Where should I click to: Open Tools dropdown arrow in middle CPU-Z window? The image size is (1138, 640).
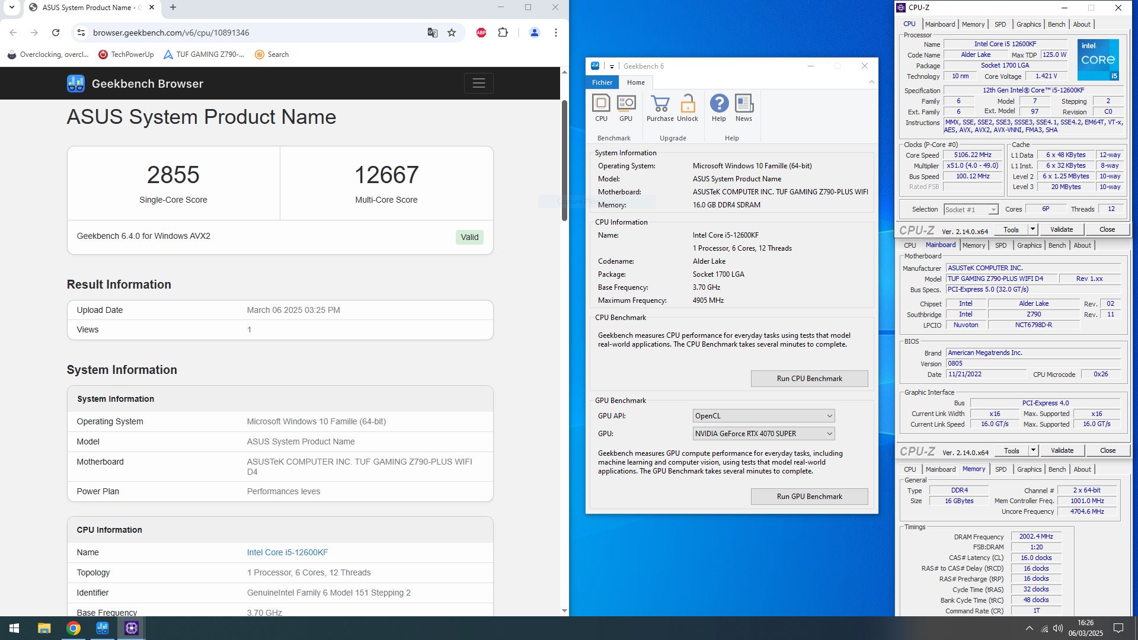click(x=1032, y=450)
